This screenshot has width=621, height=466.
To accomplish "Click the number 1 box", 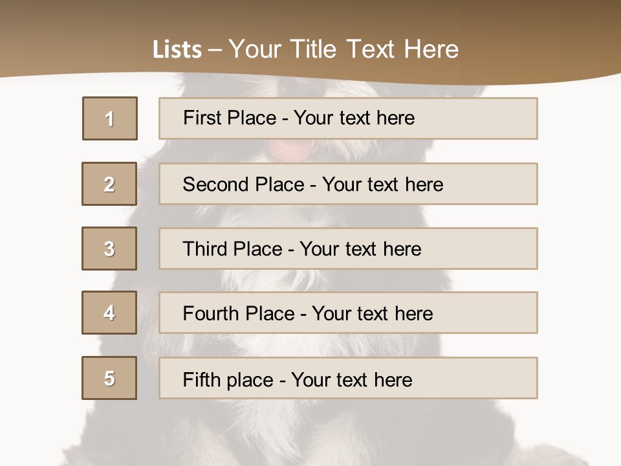I will (x=109, y=118).
